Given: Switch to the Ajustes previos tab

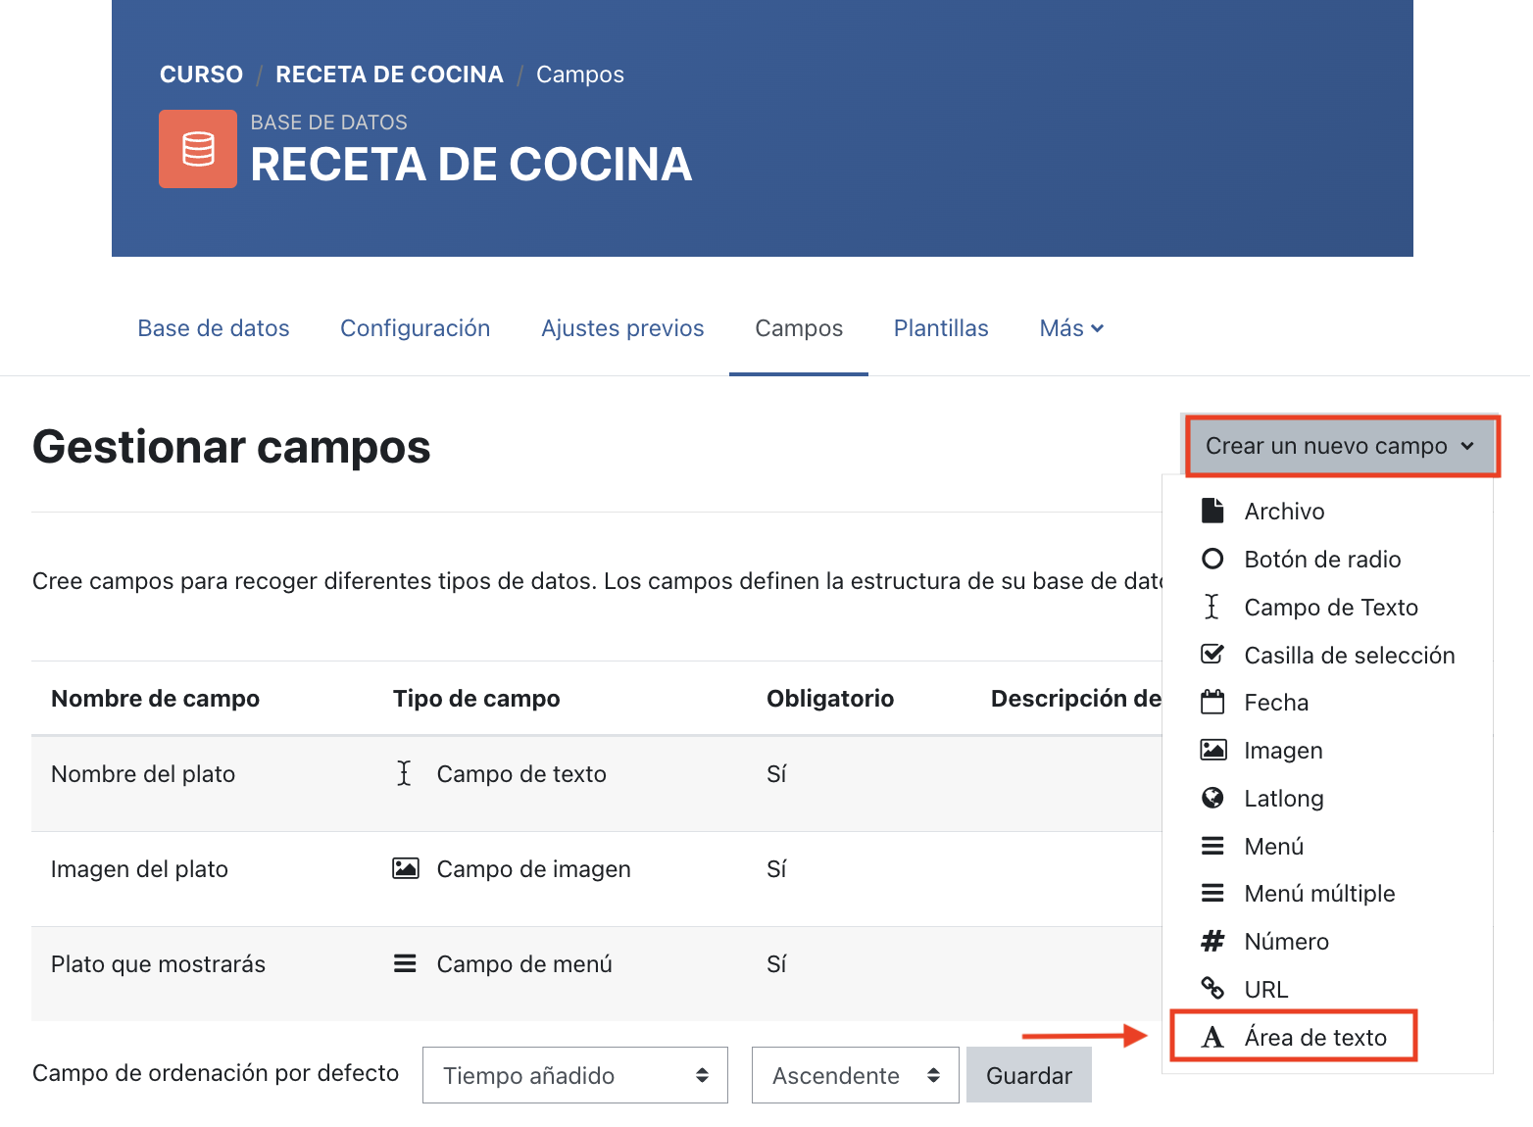Looking at the screenshot, I should coord(622,328).
